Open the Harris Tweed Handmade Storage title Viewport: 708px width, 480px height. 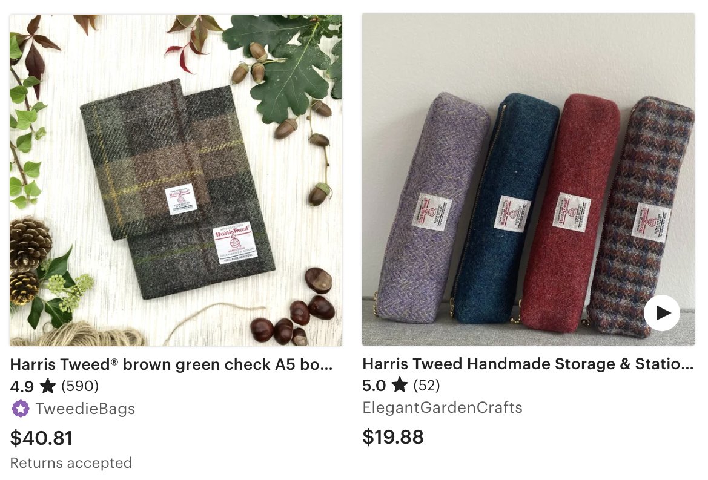[x=528, y=364]
